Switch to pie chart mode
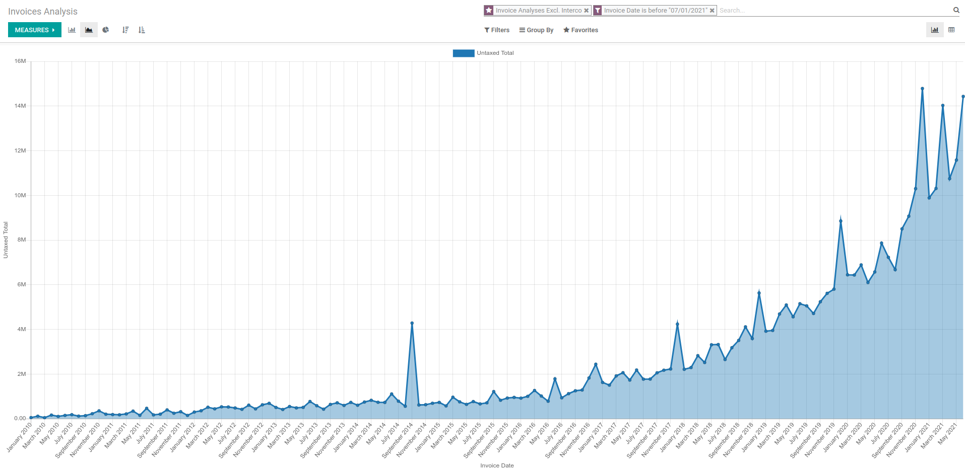This screenshot has height=471, width=965. click(106, 30)
